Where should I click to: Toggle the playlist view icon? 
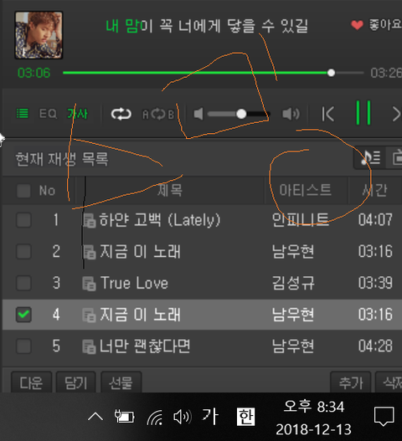[x=23, y=114]
